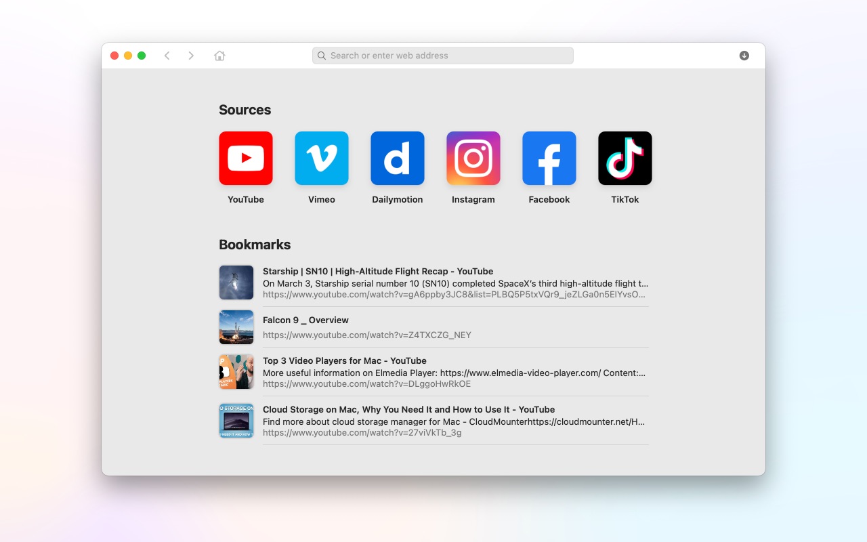867x542 pixels.
Task: Open the Top 3 Video Players thumbnail
Action: coord(236,372)
